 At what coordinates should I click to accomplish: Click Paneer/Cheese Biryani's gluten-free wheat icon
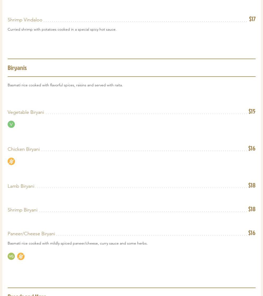(21, 256)
